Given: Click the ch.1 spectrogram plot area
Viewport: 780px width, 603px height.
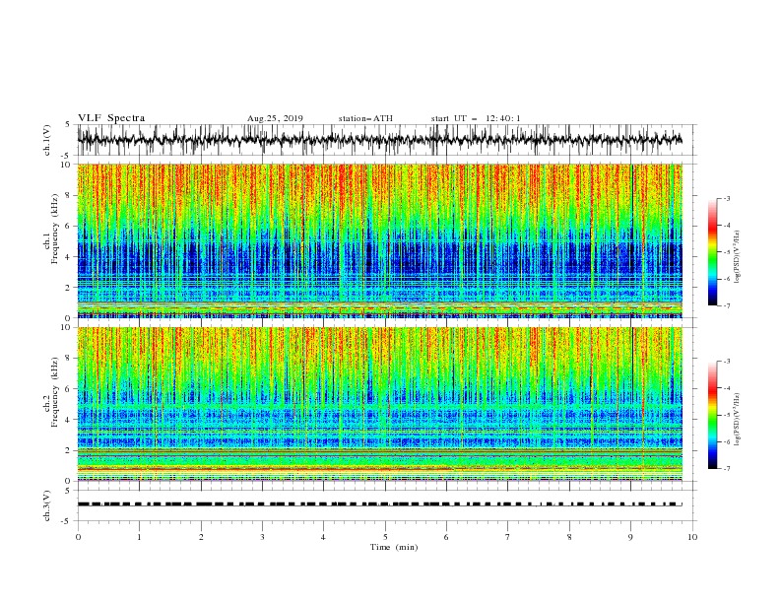Looking at the screenshot, I should tap(379, 240).
